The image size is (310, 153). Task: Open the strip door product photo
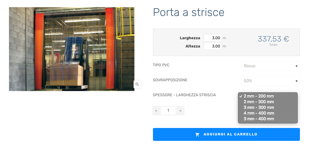point(72,49)
